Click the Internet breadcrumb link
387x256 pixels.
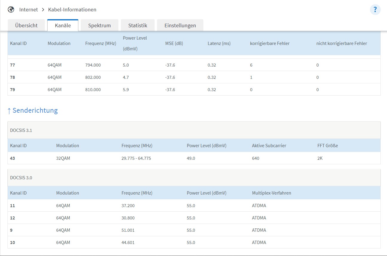pos(28,10)
